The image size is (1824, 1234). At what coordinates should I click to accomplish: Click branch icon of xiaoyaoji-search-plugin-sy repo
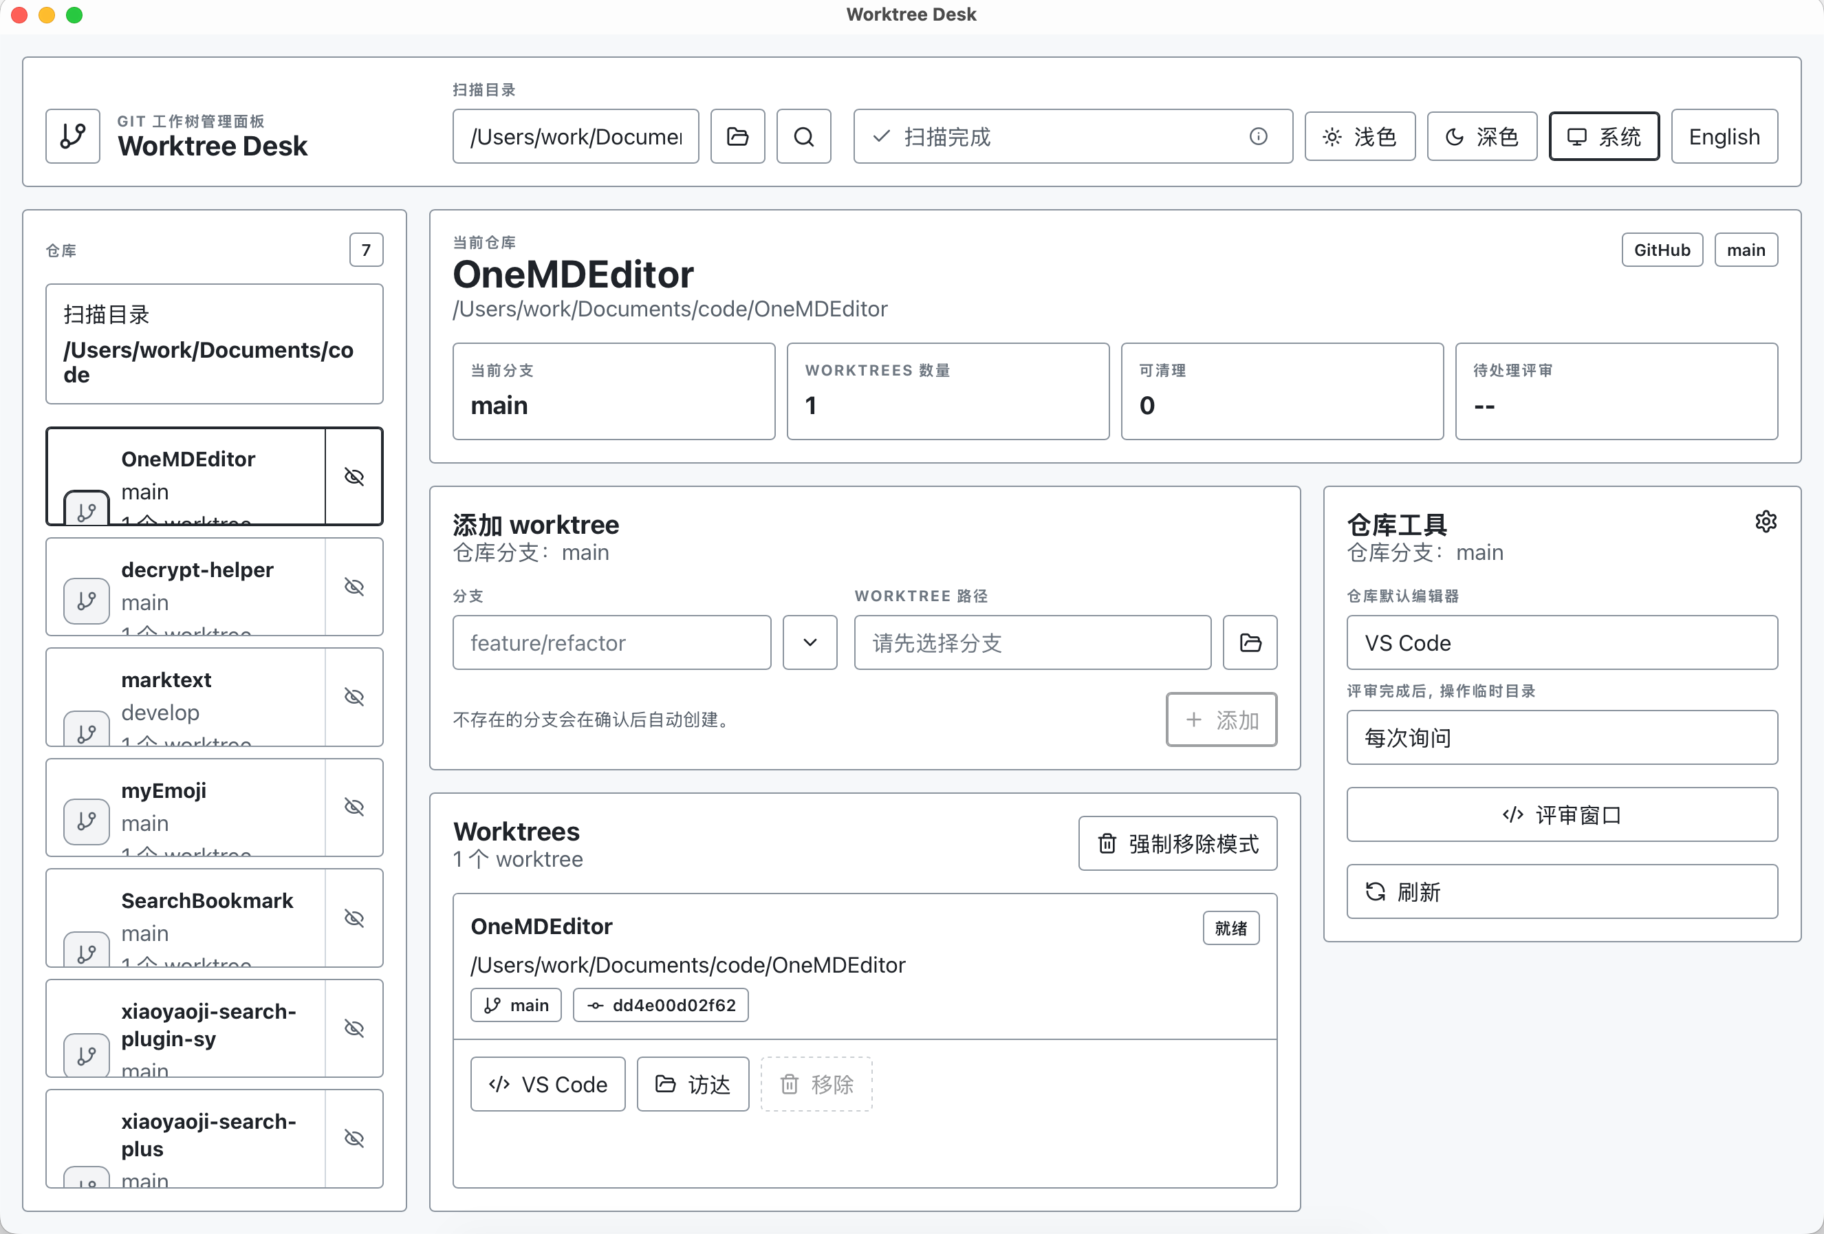point(87,1056)
